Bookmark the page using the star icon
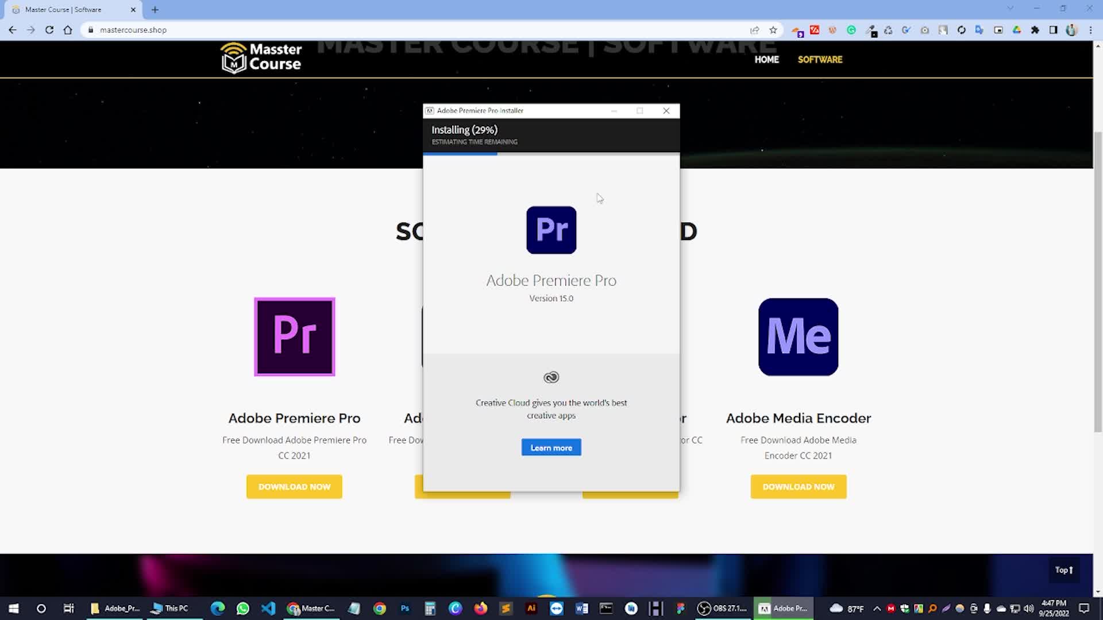 point(773,30)
